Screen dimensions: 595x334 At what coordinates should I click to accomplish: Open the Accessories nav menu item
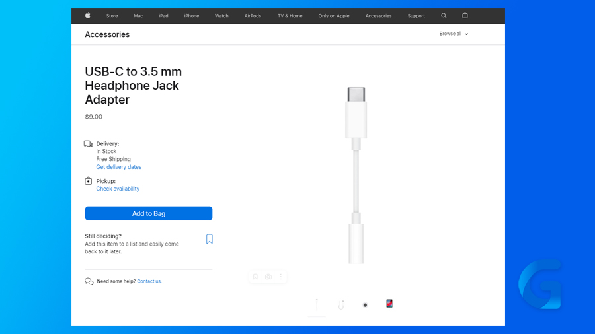(378, 16)
